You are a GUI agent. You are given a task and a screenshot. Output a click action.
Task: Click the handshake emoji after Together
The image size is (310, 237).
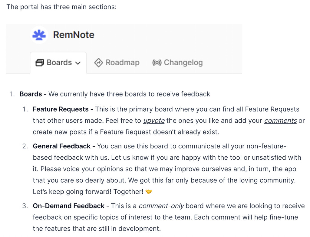tap(149, 191)
